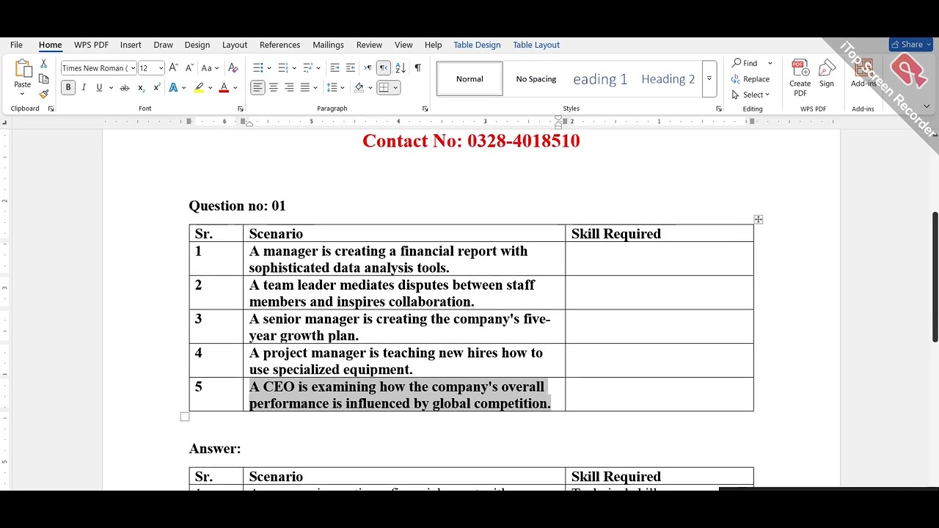Click the vertical scrollbar thumb

[x=935, y=277]
